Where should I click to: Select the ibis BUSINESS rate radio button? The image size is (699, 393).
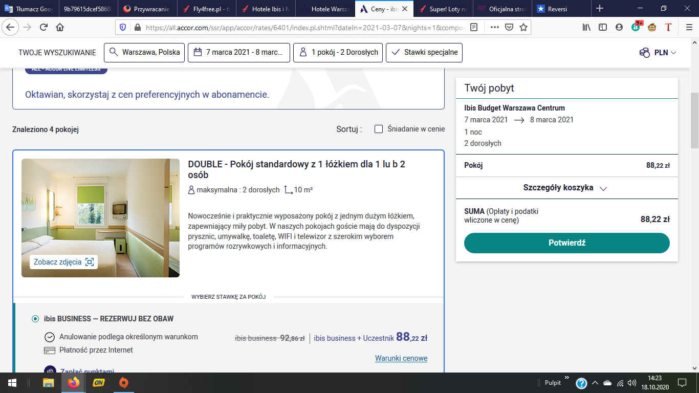point(35,319)
